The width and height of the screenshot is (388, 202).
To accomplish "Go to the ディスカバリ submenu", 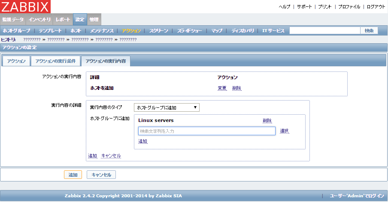I will pyautogui.click(x=242, y=31).
